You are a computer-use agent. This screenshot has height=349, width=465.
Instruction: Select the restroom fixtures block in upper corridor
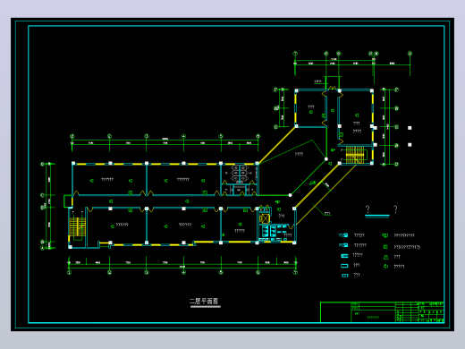tap(240, 174)
